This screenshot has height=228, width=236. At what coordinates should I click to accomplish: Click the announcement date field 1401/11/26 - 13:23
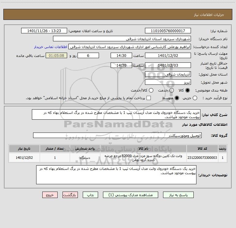44,31
